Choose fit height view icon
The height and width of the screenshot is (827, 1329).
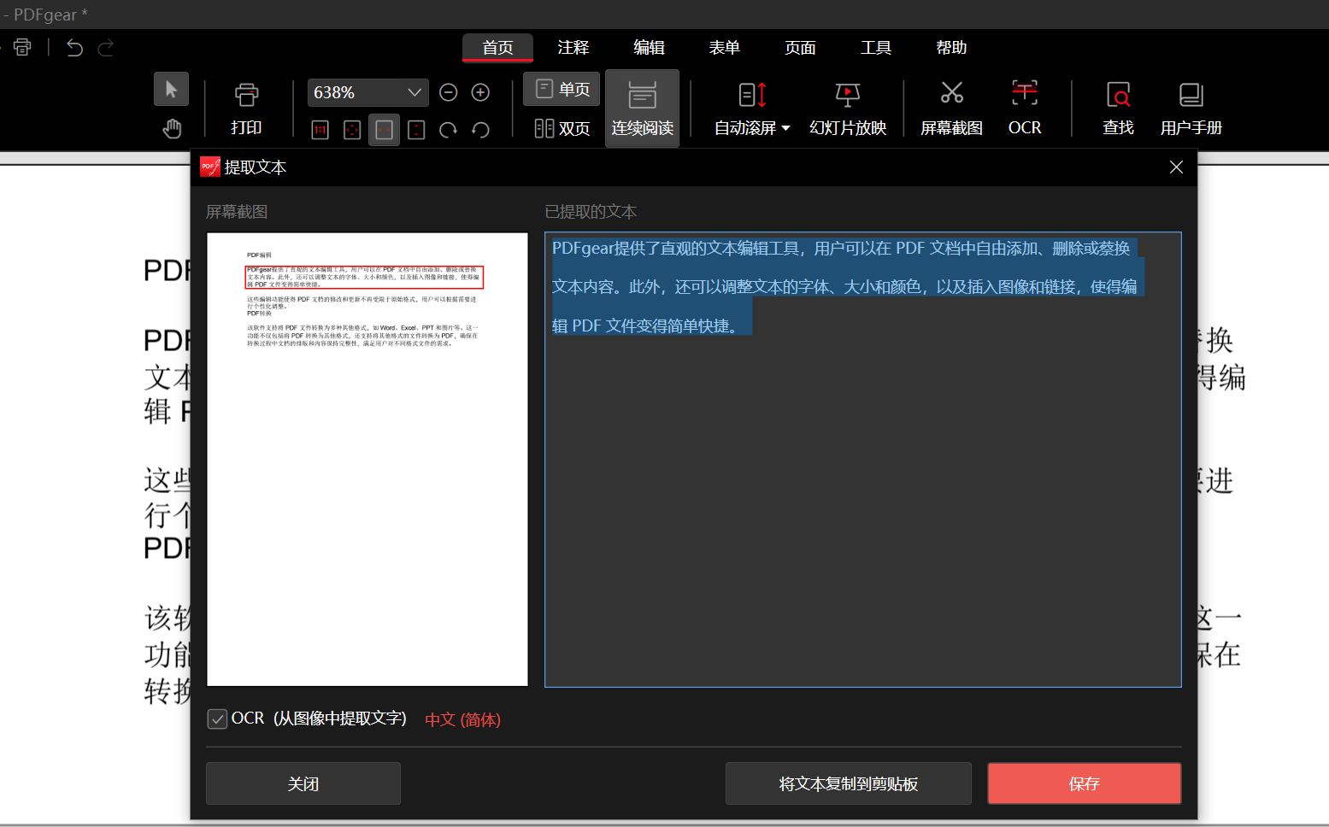pyautogui.click(x=416, y=130)
